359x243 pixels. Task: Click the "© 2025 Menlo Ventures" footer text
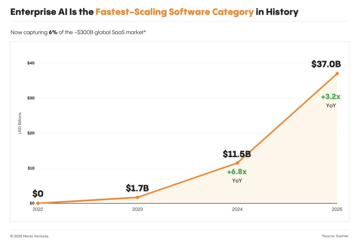[29, 236]
